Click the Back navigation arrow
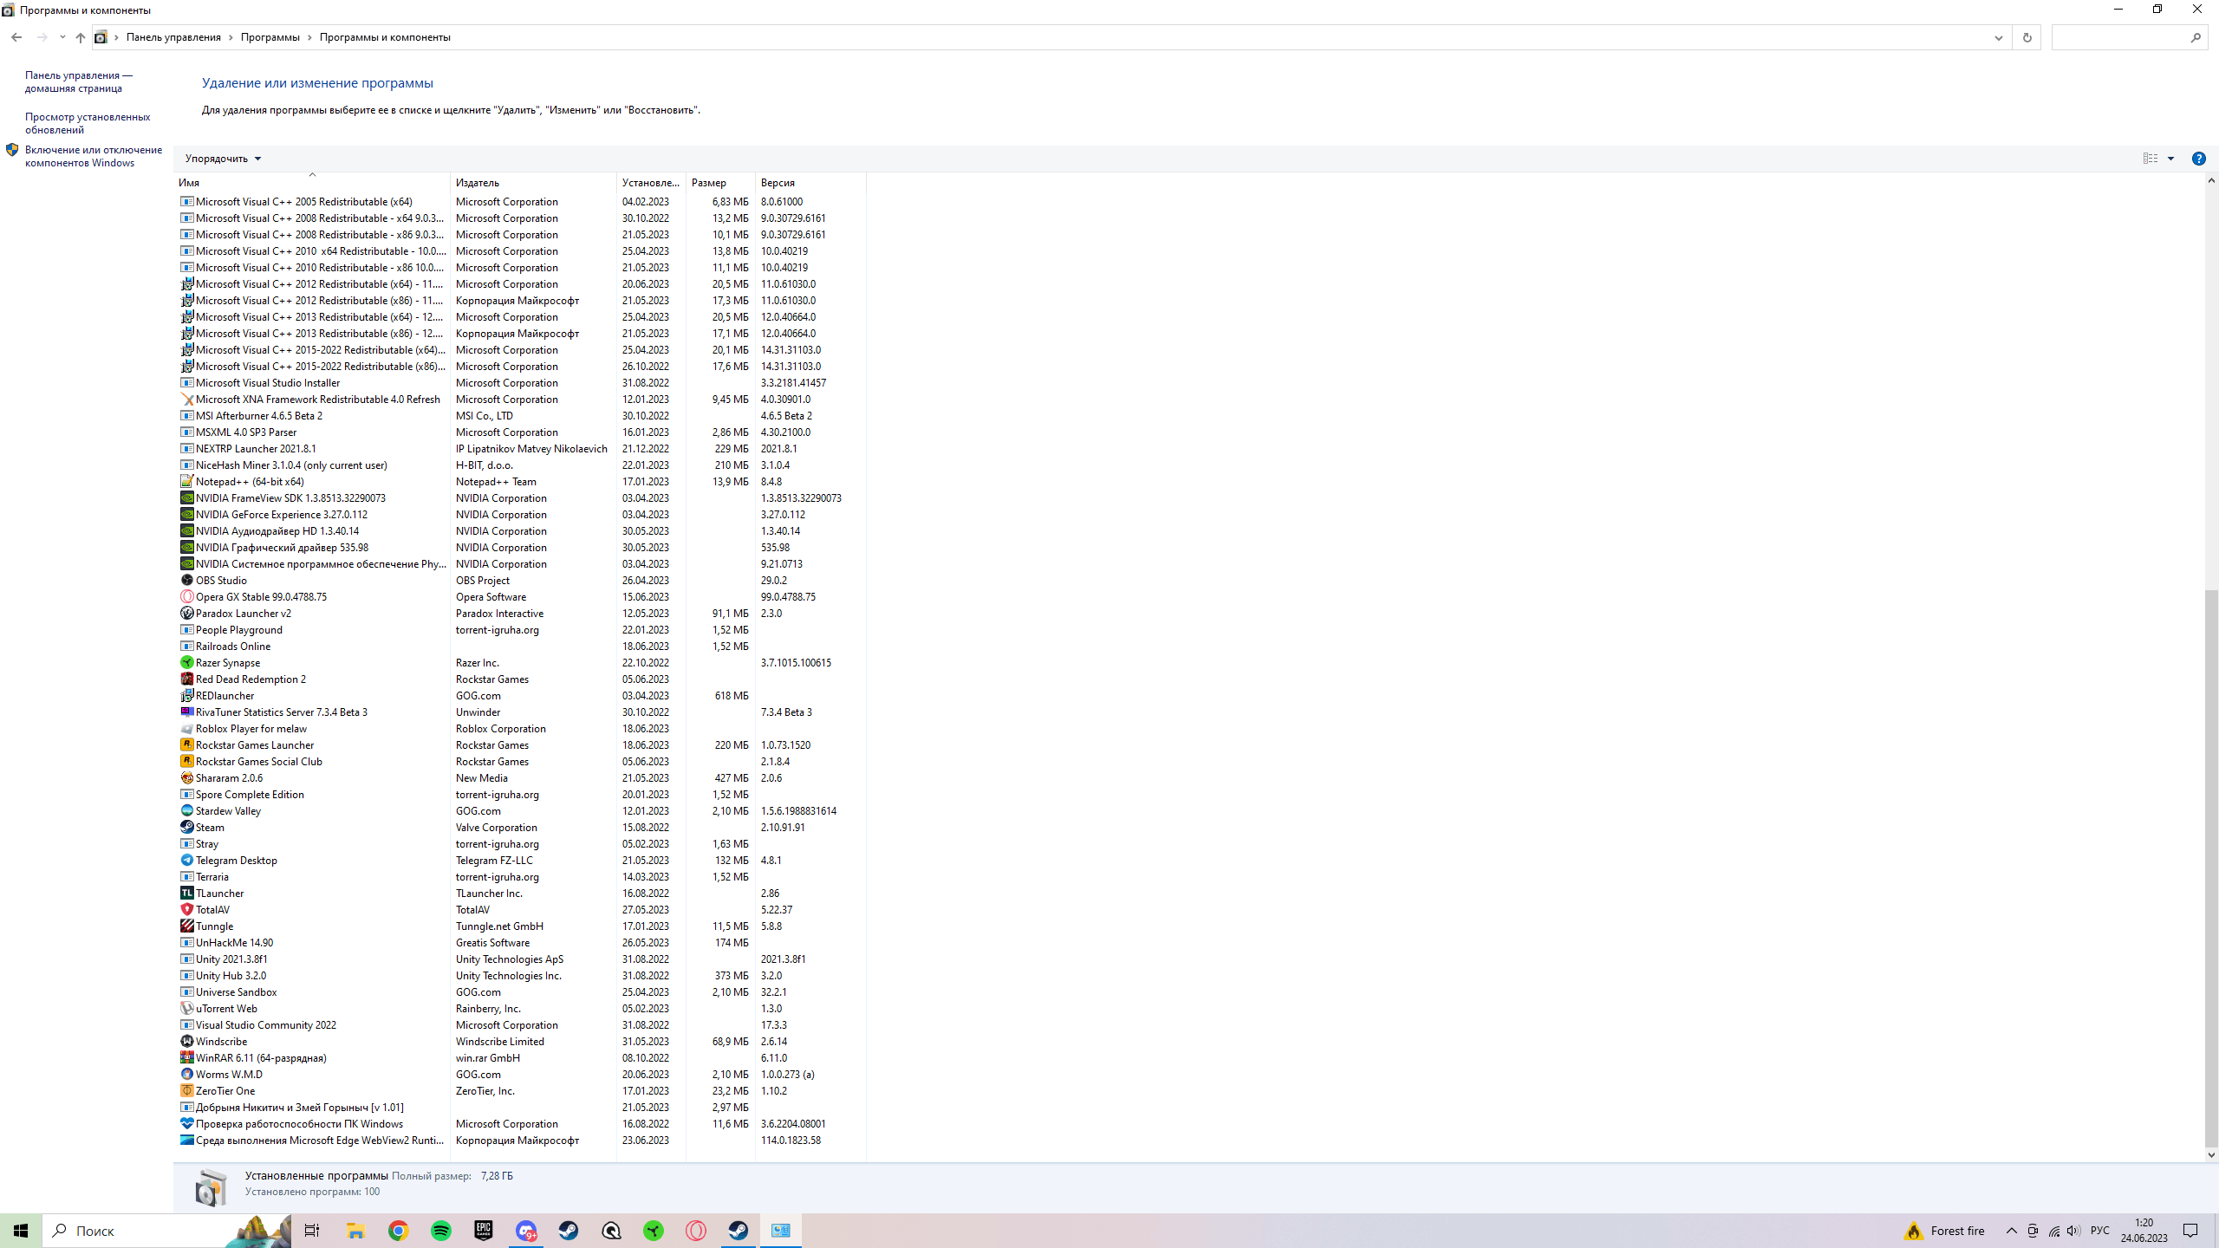2219x1248 pixels. coord(16,37)
